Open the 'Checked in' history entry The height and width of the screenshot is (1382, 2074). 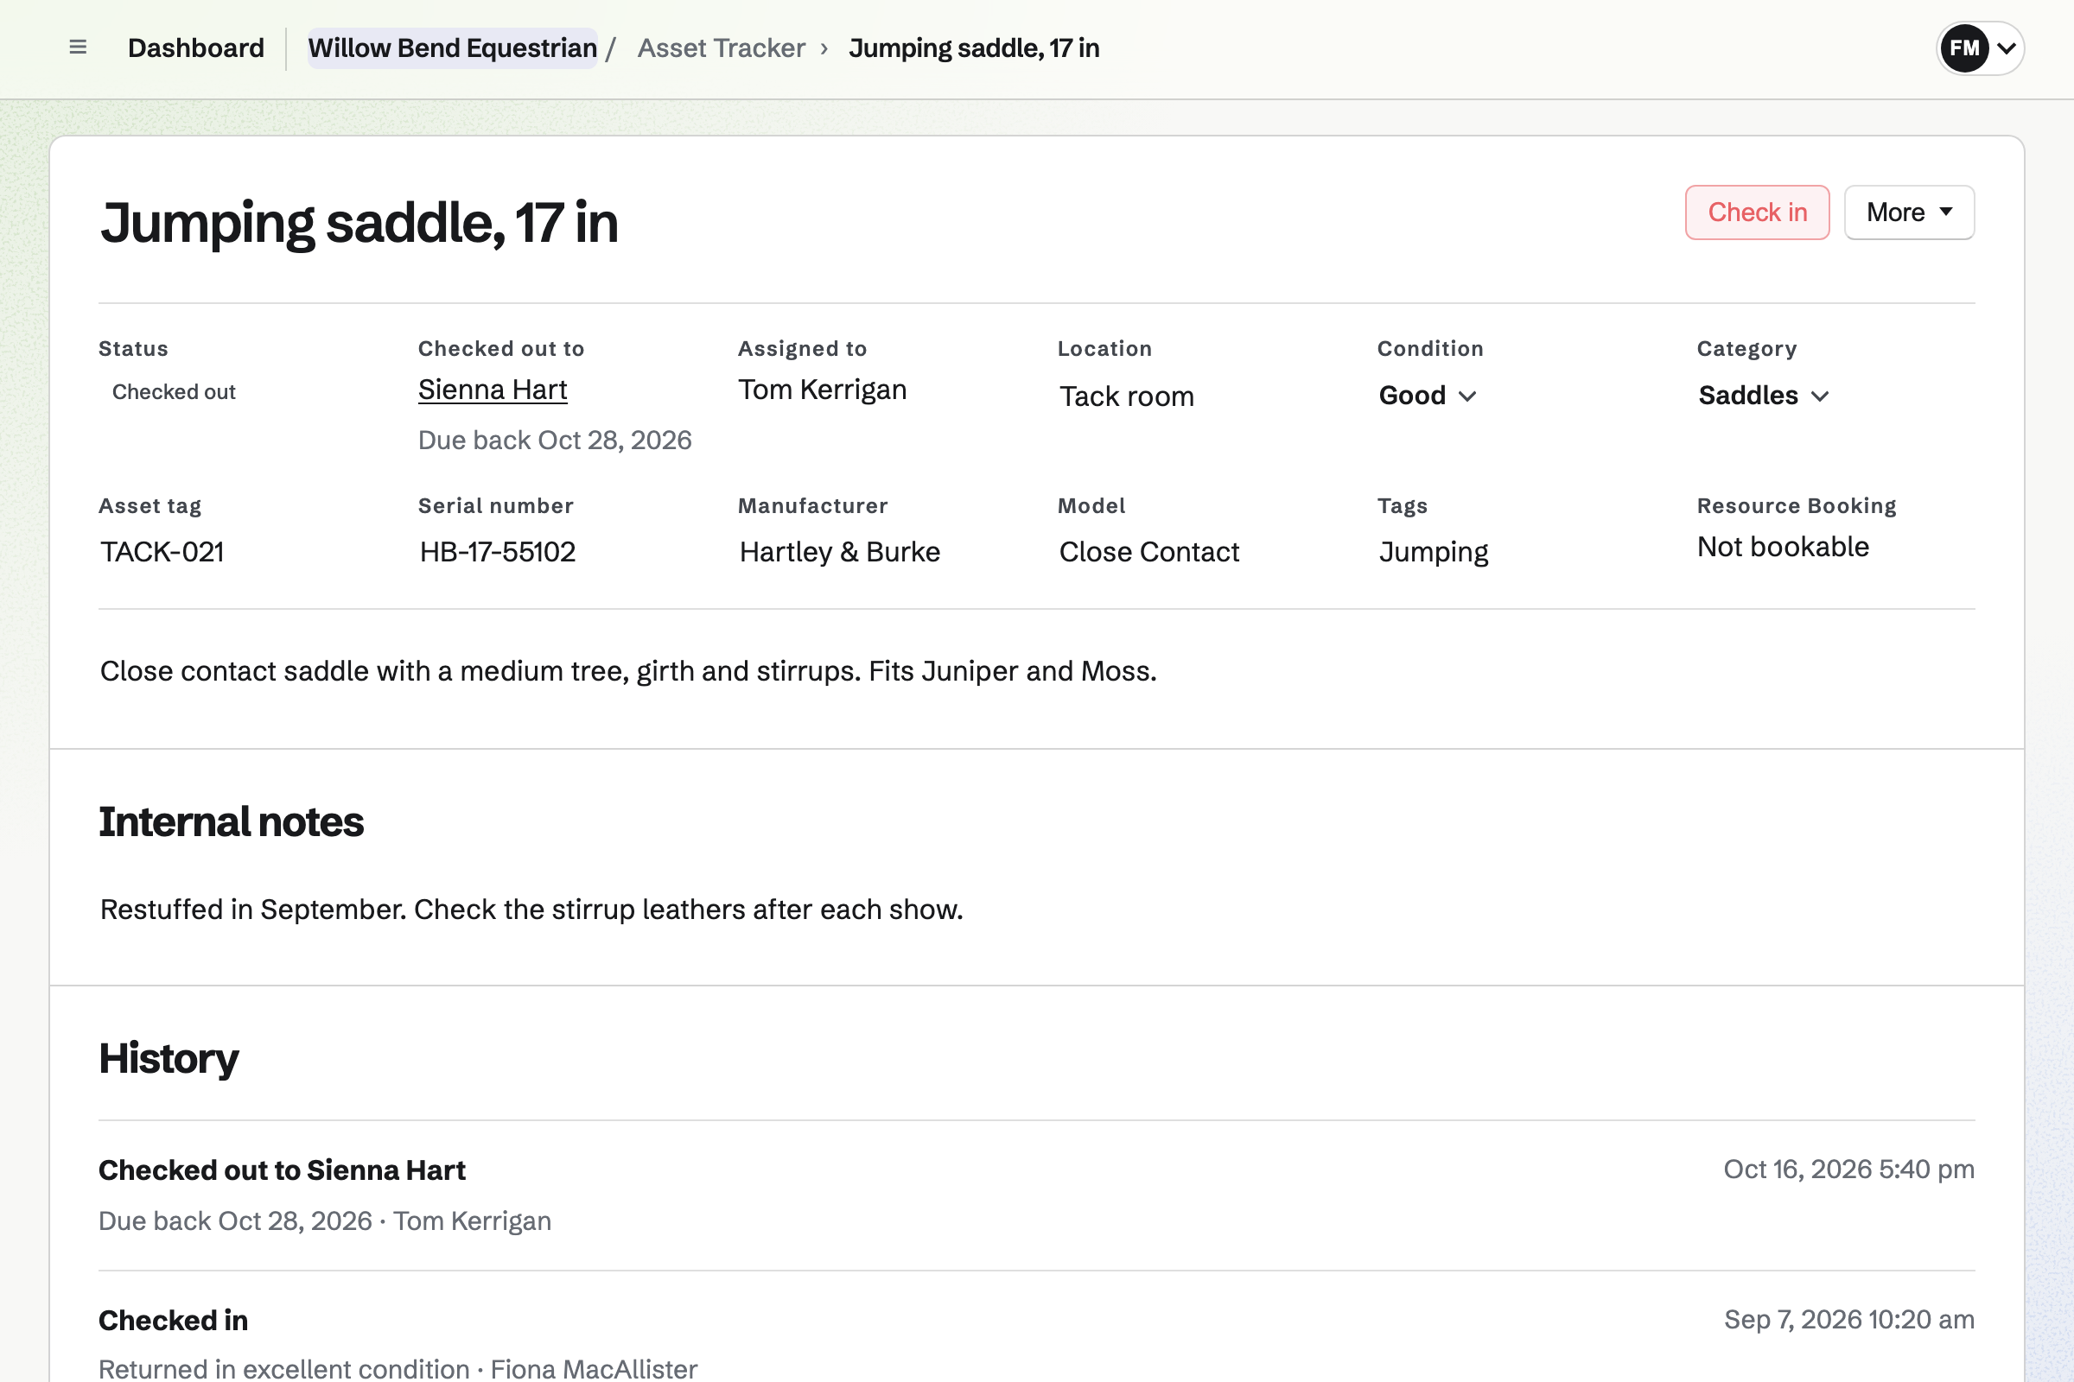pos(173,1321)
